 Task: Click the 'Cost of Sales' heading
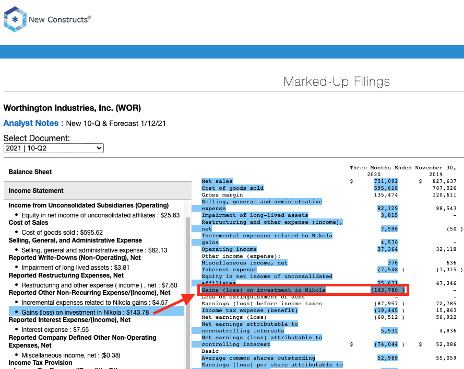pyautogui.click(x=28, y=223)
